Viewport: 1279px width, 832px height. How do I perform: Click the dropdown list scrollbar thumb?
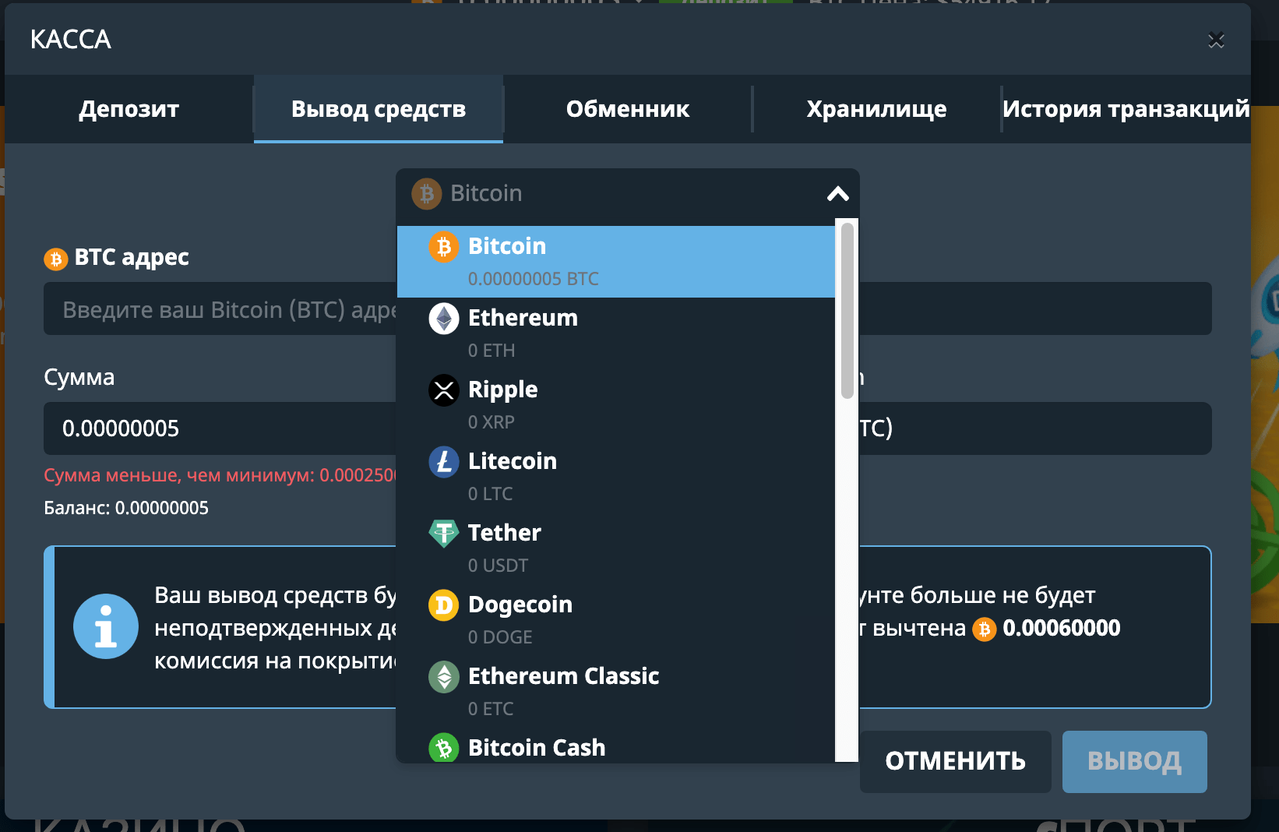[x=847, y=311]
